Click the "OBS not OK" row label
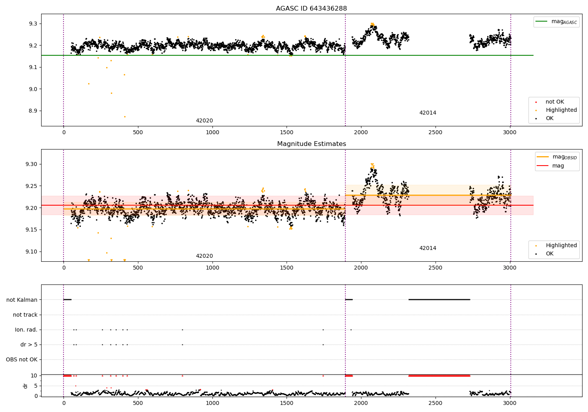This screenshot has width=588, height=412. 22,360
